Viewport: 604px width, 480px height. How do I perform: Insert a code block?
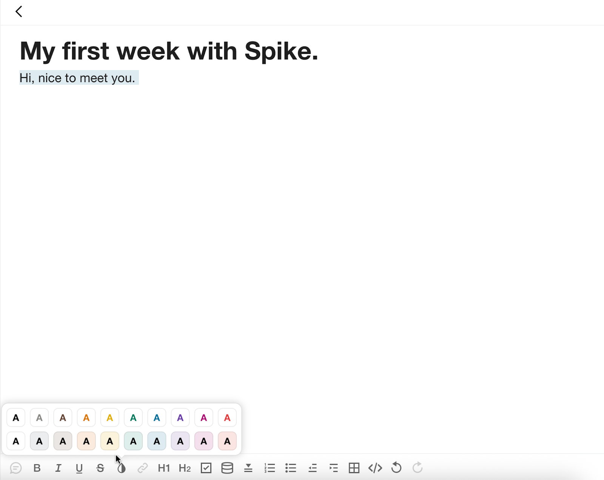(375, 468)
